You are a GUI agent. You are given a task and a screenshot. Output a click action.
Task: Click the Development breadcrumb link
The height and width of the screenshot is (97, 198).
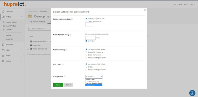pyautogui.click(x=43, y=12)
